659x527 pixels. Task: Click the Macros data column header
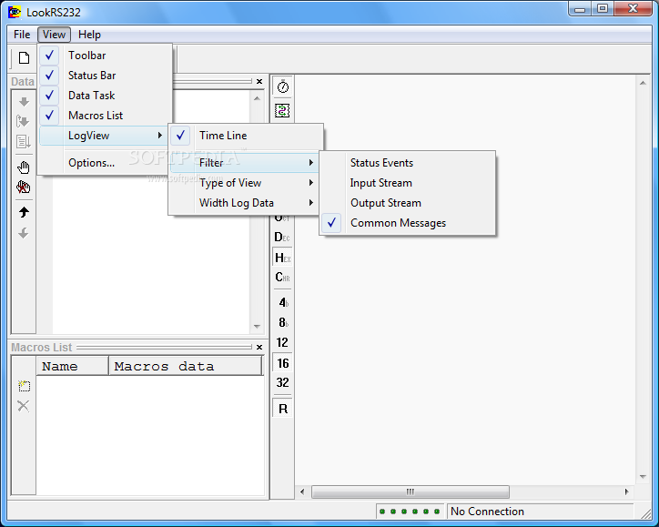click(186, 366)
